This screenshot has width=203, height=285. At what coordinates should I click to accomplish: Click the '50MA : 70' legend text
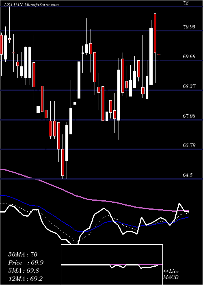pyautogui.click(x=23, y=254)
